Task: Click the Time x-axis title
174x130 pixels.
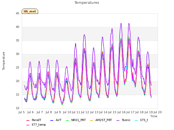Action: tap(154, 116)
